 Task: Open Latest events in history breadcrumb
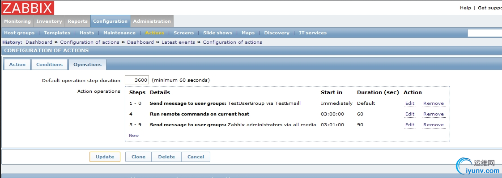pos(178,42)
